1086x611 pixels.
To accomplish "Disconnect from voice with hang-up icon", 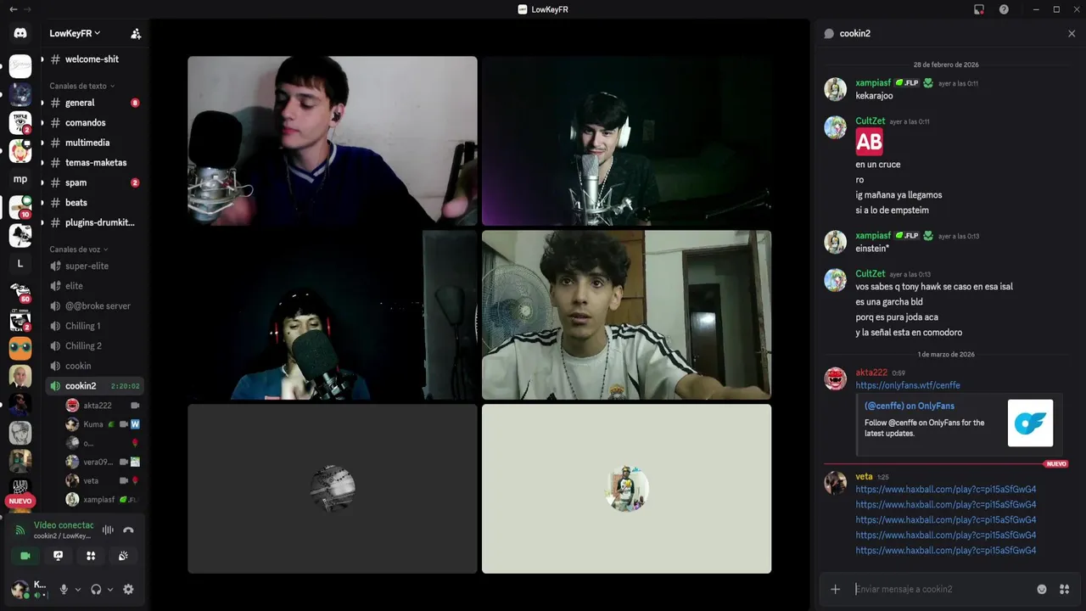I will (x=128, y=530).
